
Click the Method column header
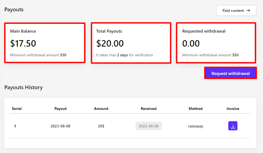[x=195, y=109]
